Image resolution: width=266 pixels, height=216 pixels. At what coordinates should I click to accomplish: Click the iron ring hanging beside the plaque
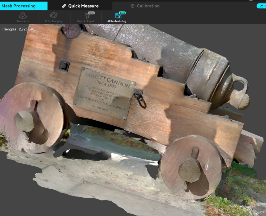point(140,99)
